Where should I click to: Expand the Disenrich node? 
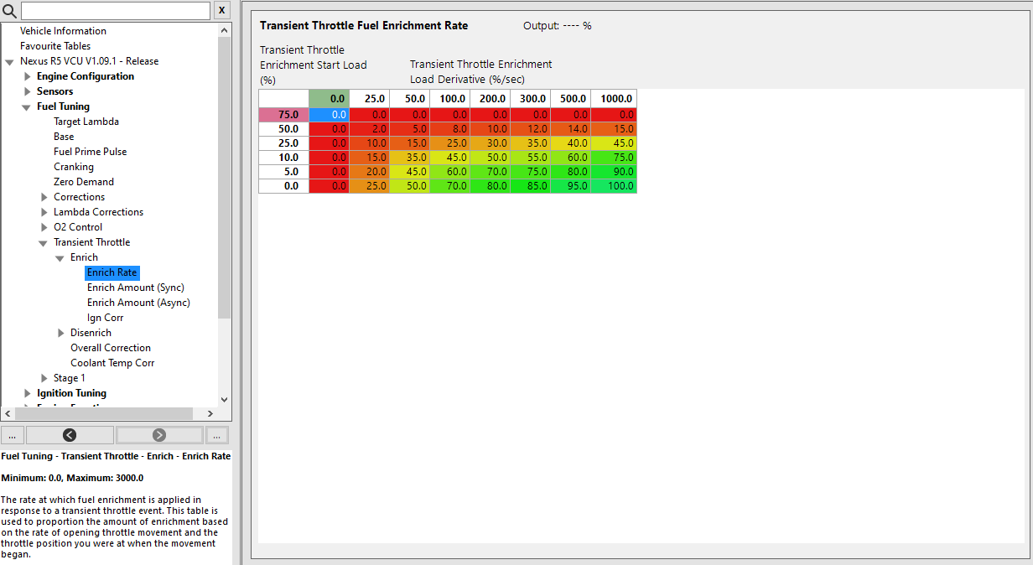click(60, 333)
